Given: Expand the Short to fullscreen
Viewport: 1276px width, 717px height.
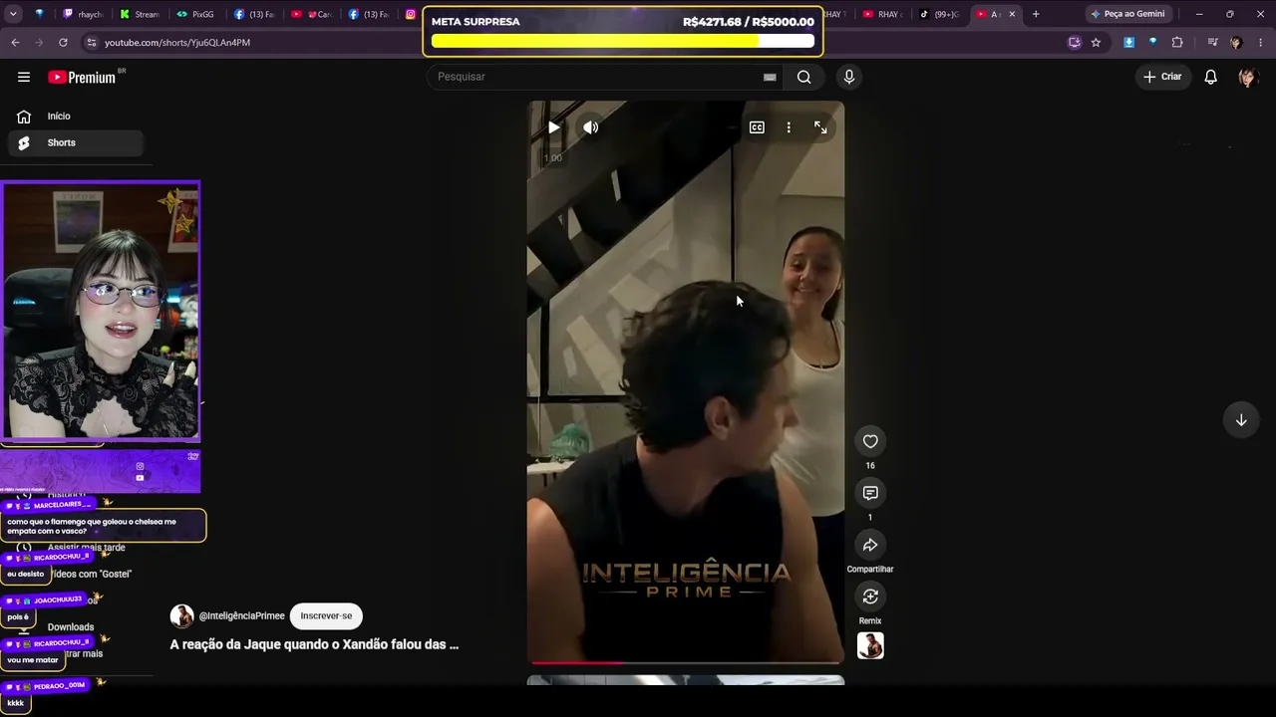Looking at the screenshot, I should tap(820, 127).
